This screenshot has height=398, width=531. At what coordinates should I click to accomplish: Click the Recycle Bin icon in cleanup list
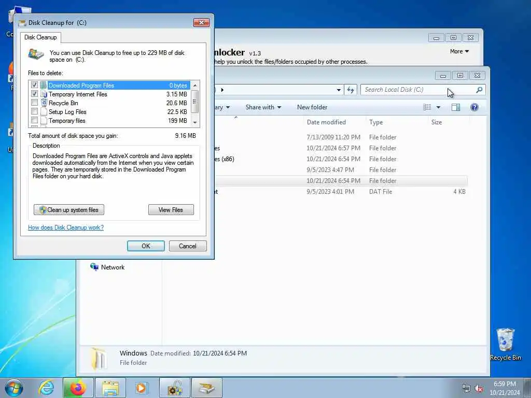click(44, 103)
